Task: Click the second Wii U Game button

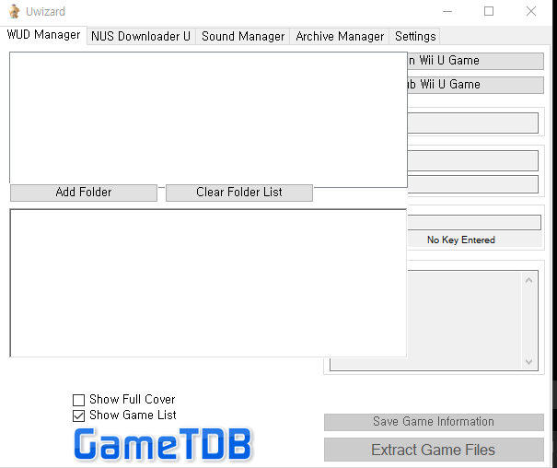Action: point(475,85)
